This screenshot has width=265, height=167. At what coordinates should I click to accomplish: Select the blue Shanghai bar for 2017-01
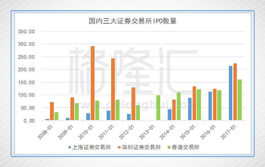tap(231, 93)
